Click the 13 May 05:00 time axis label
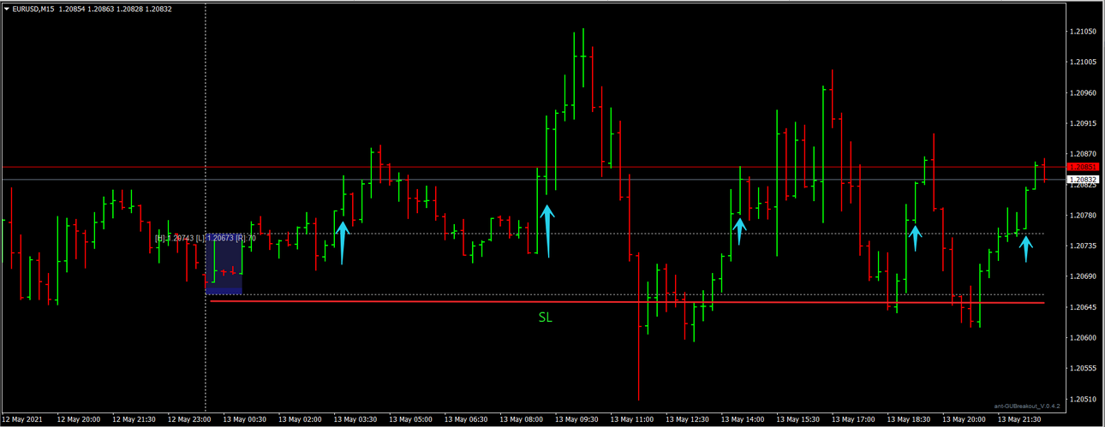The width and height of the screenshot is (1105, 427). 410,419
